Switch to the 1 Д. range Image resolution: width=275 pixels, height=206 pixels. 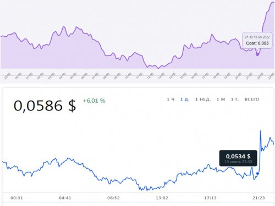[x=185, y=99]
